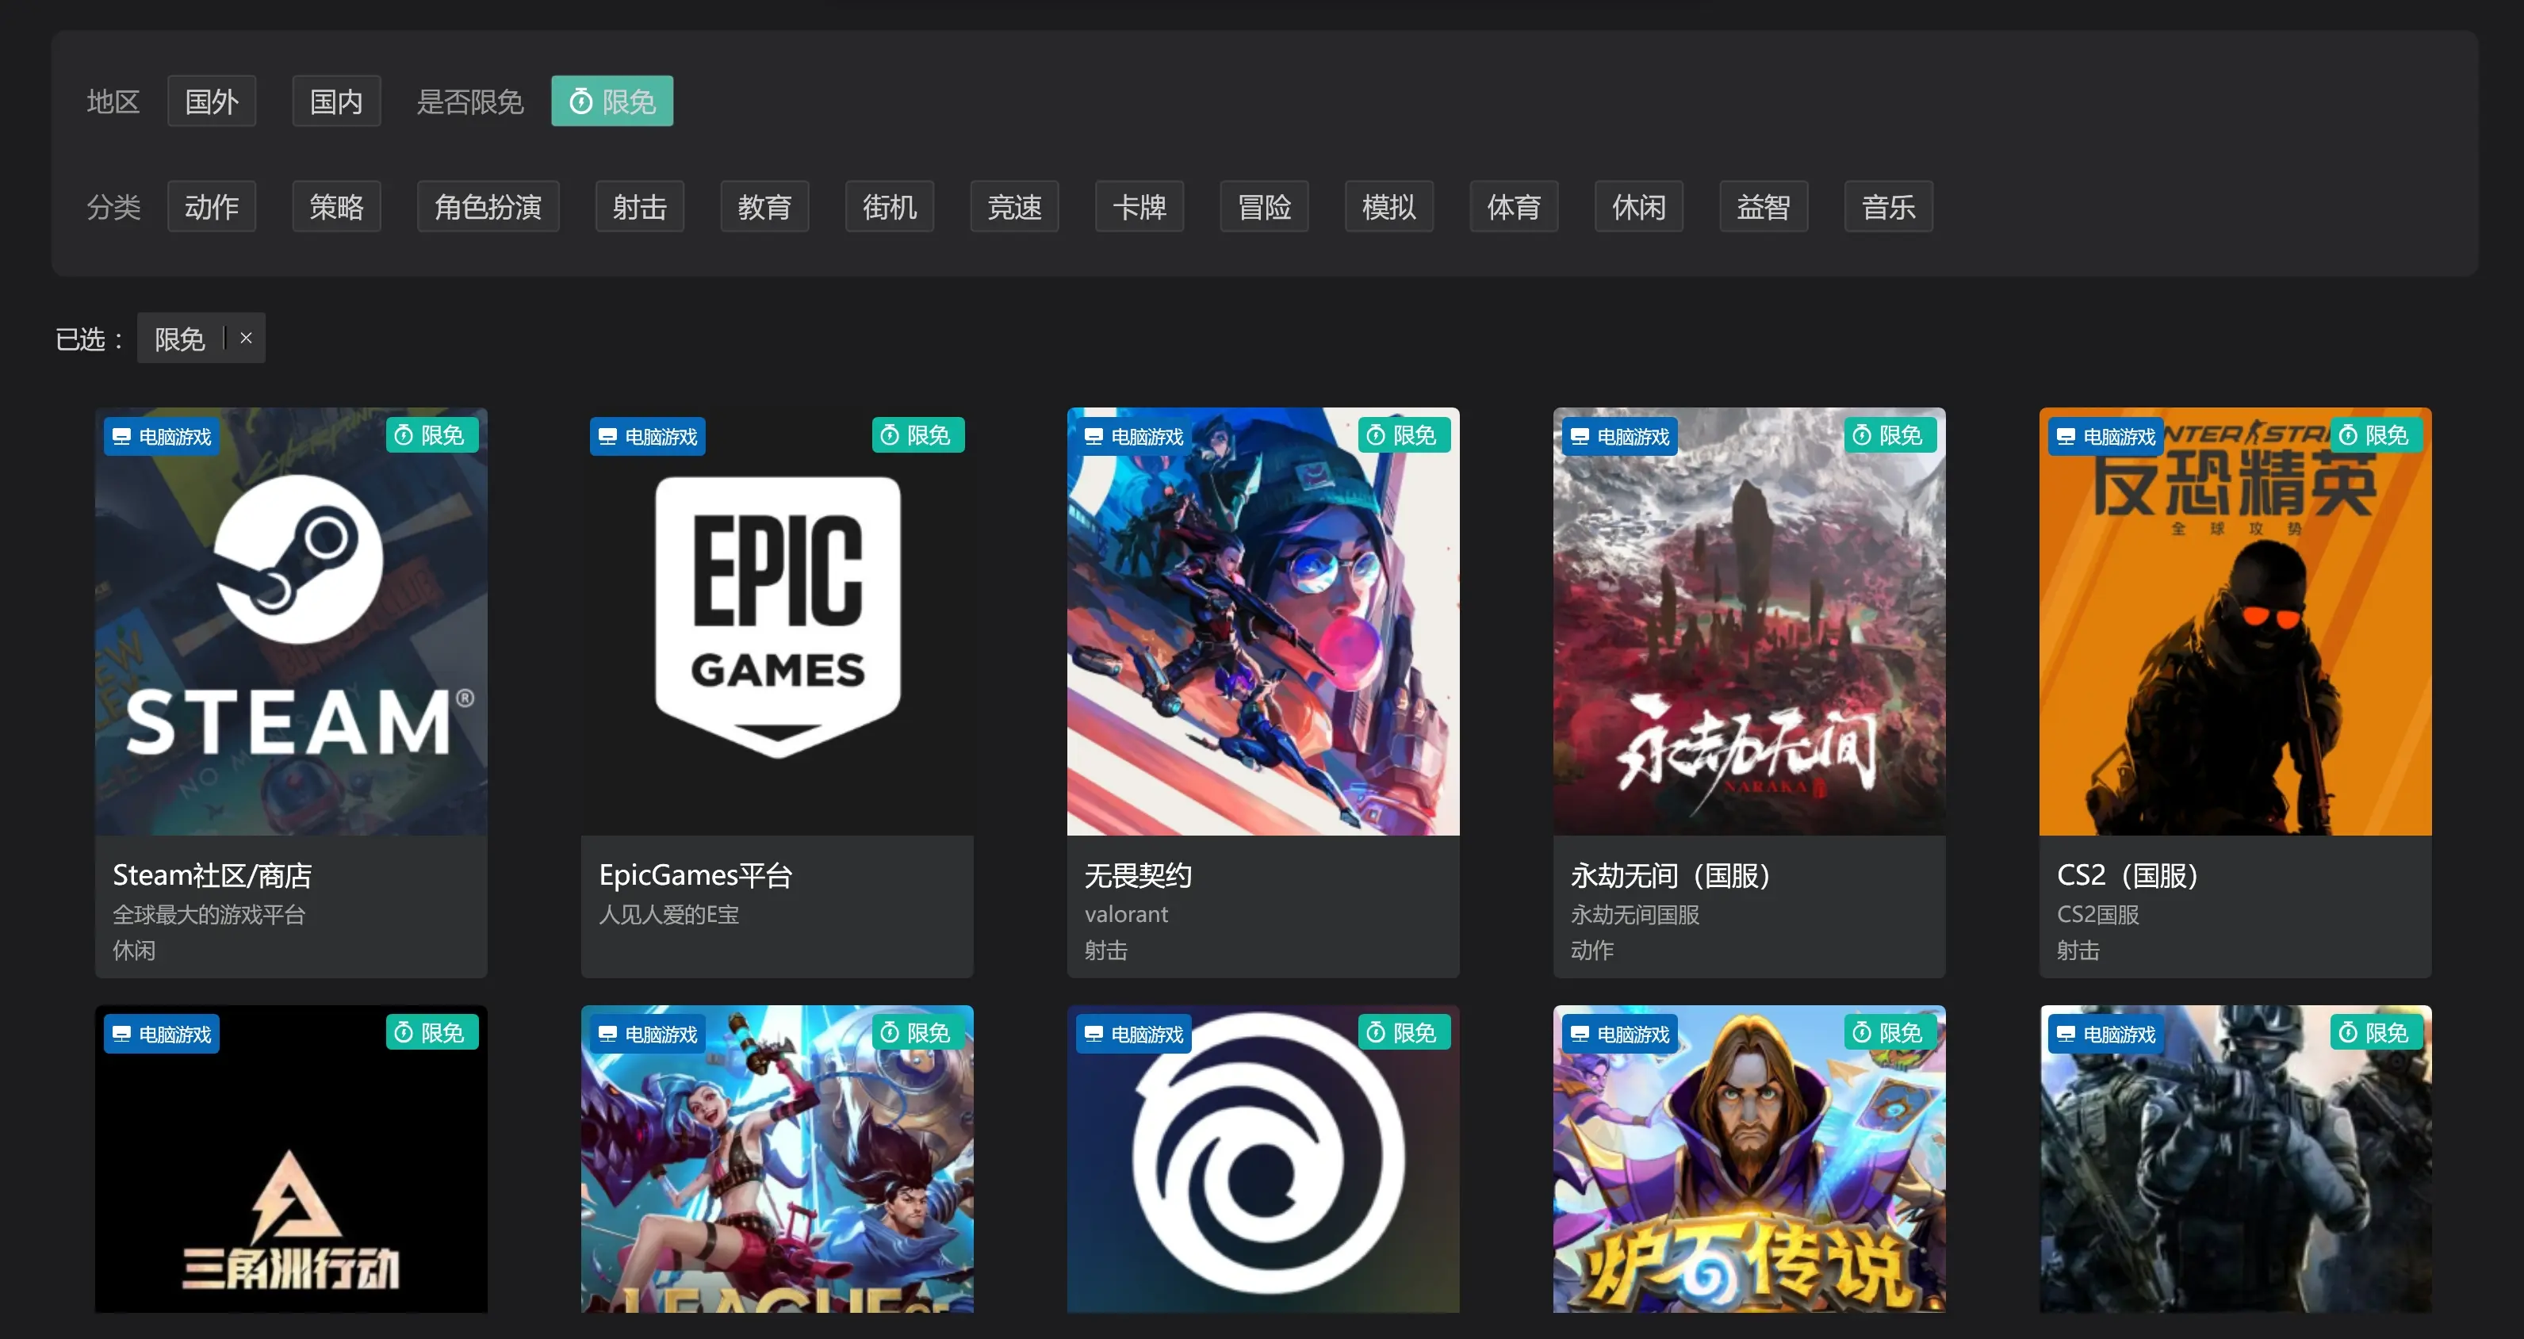Viewport: 2524px width, 1339px height.
Task: Open the Ubisoft logo card
Action: tap(1263, 1159)
